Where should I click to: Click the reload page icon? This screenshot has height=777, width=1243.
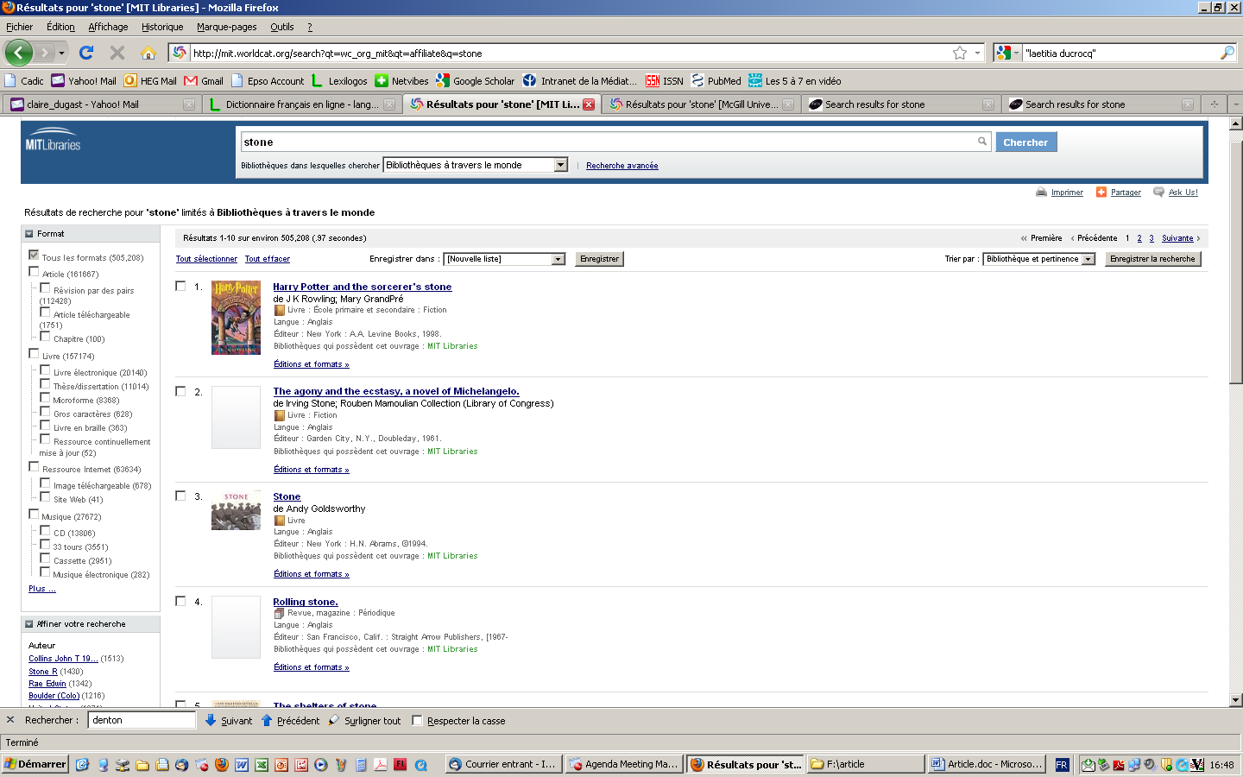tap(86, 53)
